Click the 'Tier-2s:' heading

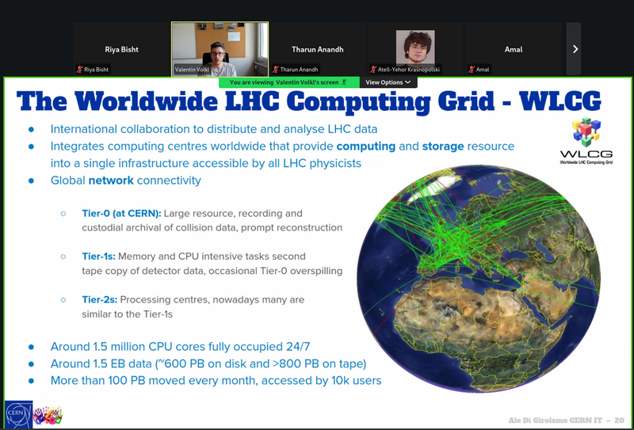click(x=100, y=300)
